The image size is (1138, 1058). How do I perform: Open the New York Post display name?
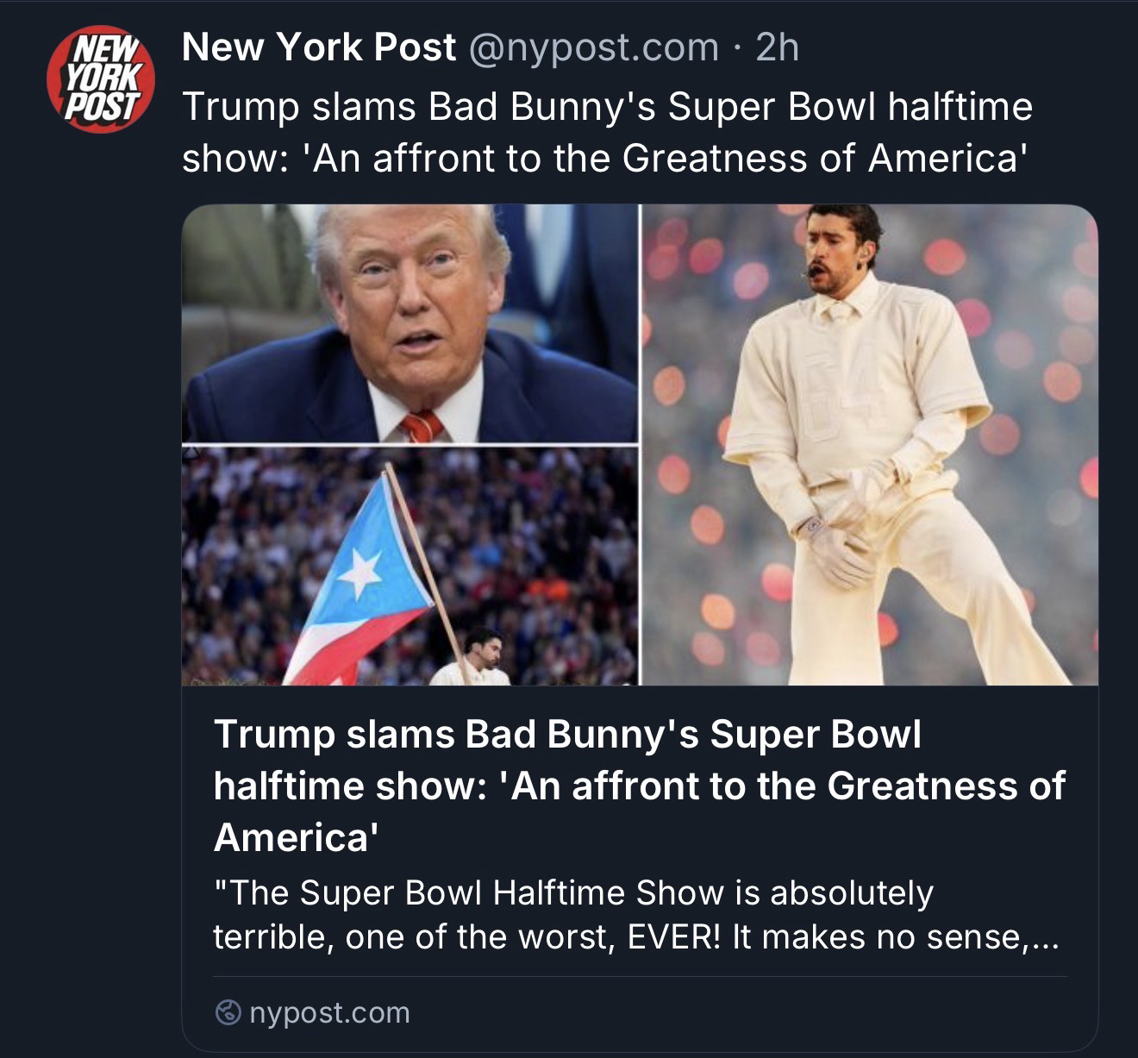319,47
